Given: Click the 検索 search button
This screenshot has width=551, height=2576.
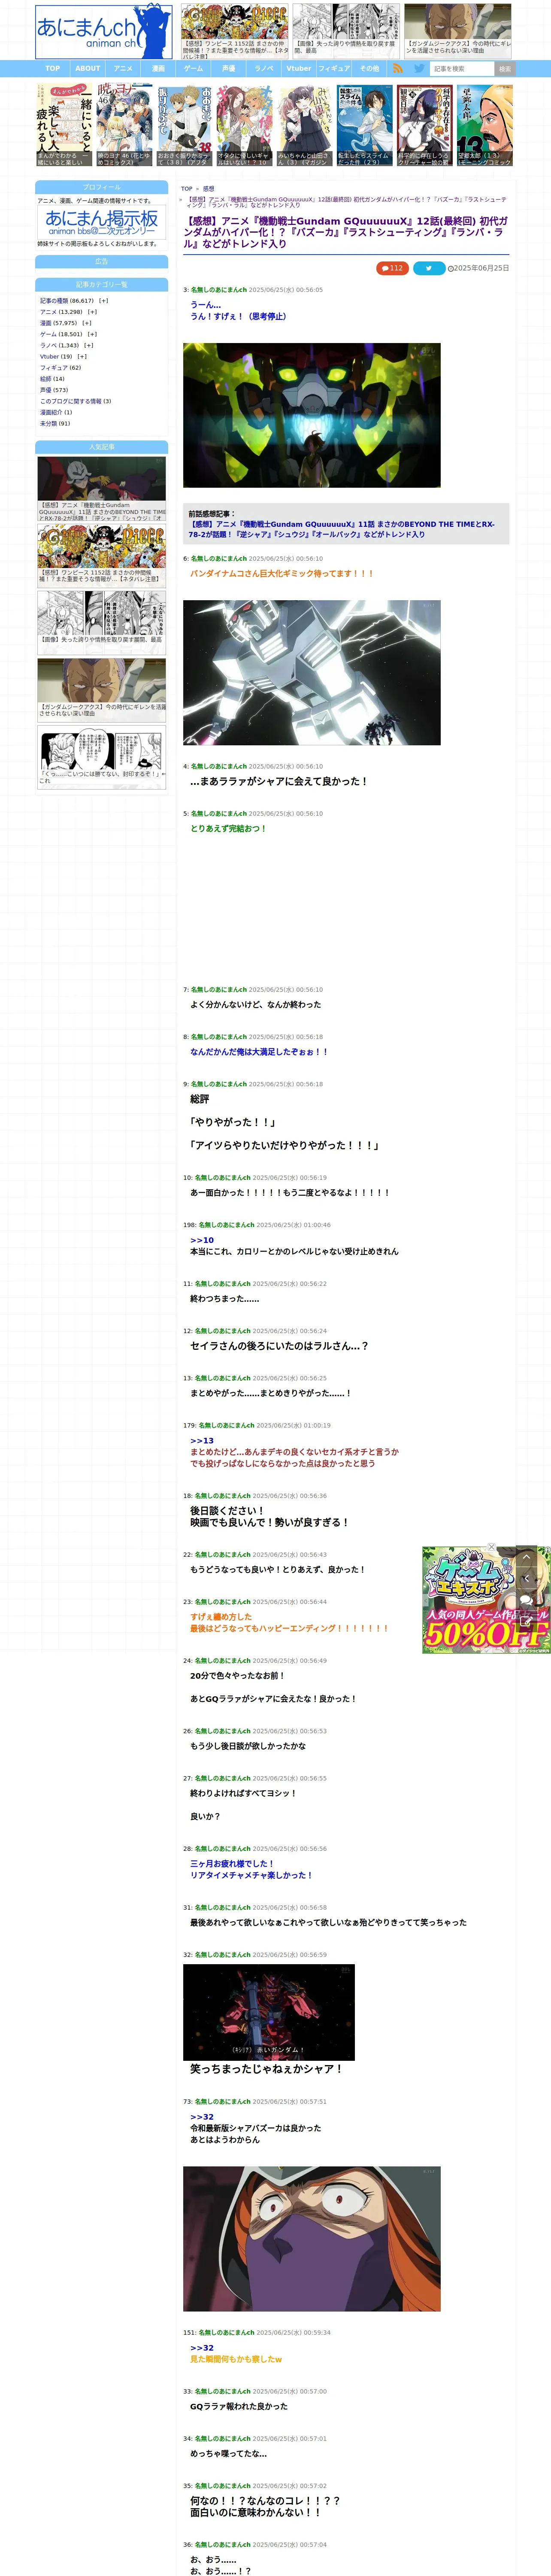Looking at the screenshot, I should [505, 69].
